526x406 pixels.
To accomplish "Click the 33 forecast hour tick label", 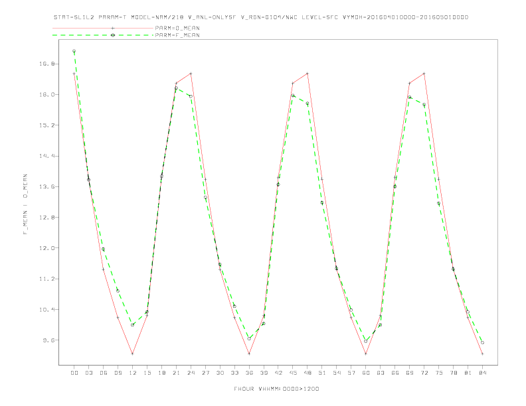I will 234,373.
